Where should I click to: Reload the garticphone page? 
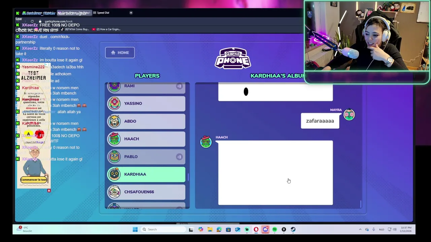coord(32,22)
